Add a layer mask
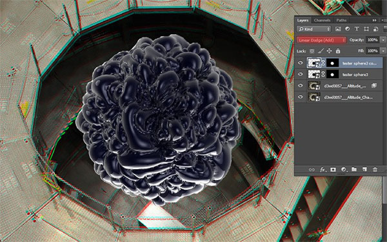This screenshot has width=387, height=242. pyautogui.click(x=333, y=169)
